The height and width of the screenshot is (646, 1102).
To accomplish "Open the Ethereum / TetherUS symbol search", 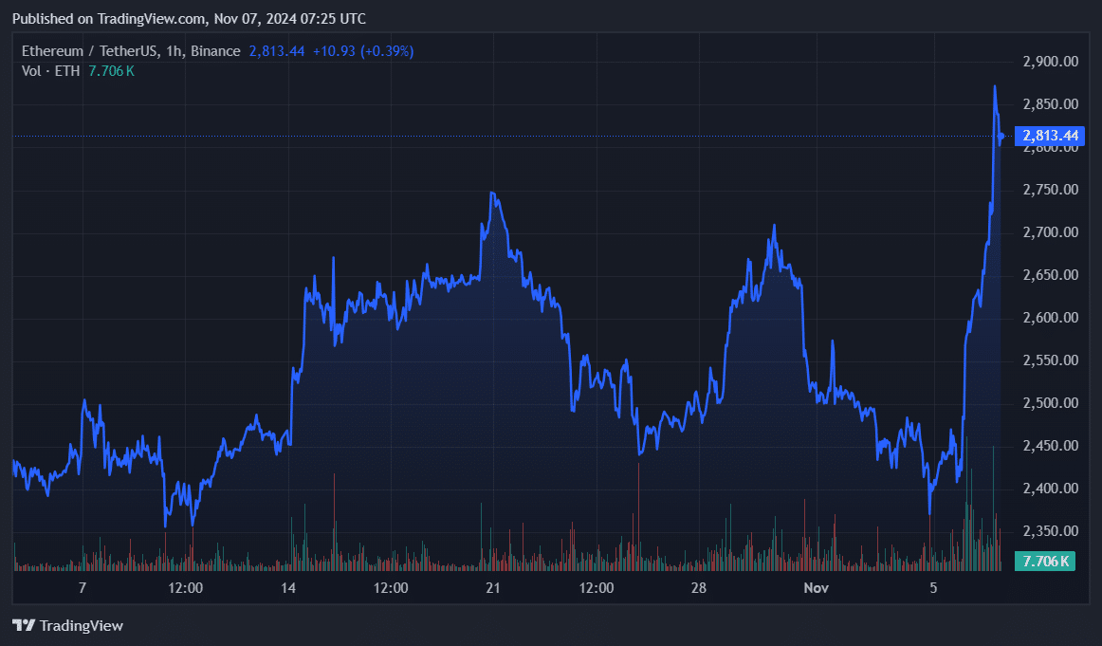I will coord(91,50).
